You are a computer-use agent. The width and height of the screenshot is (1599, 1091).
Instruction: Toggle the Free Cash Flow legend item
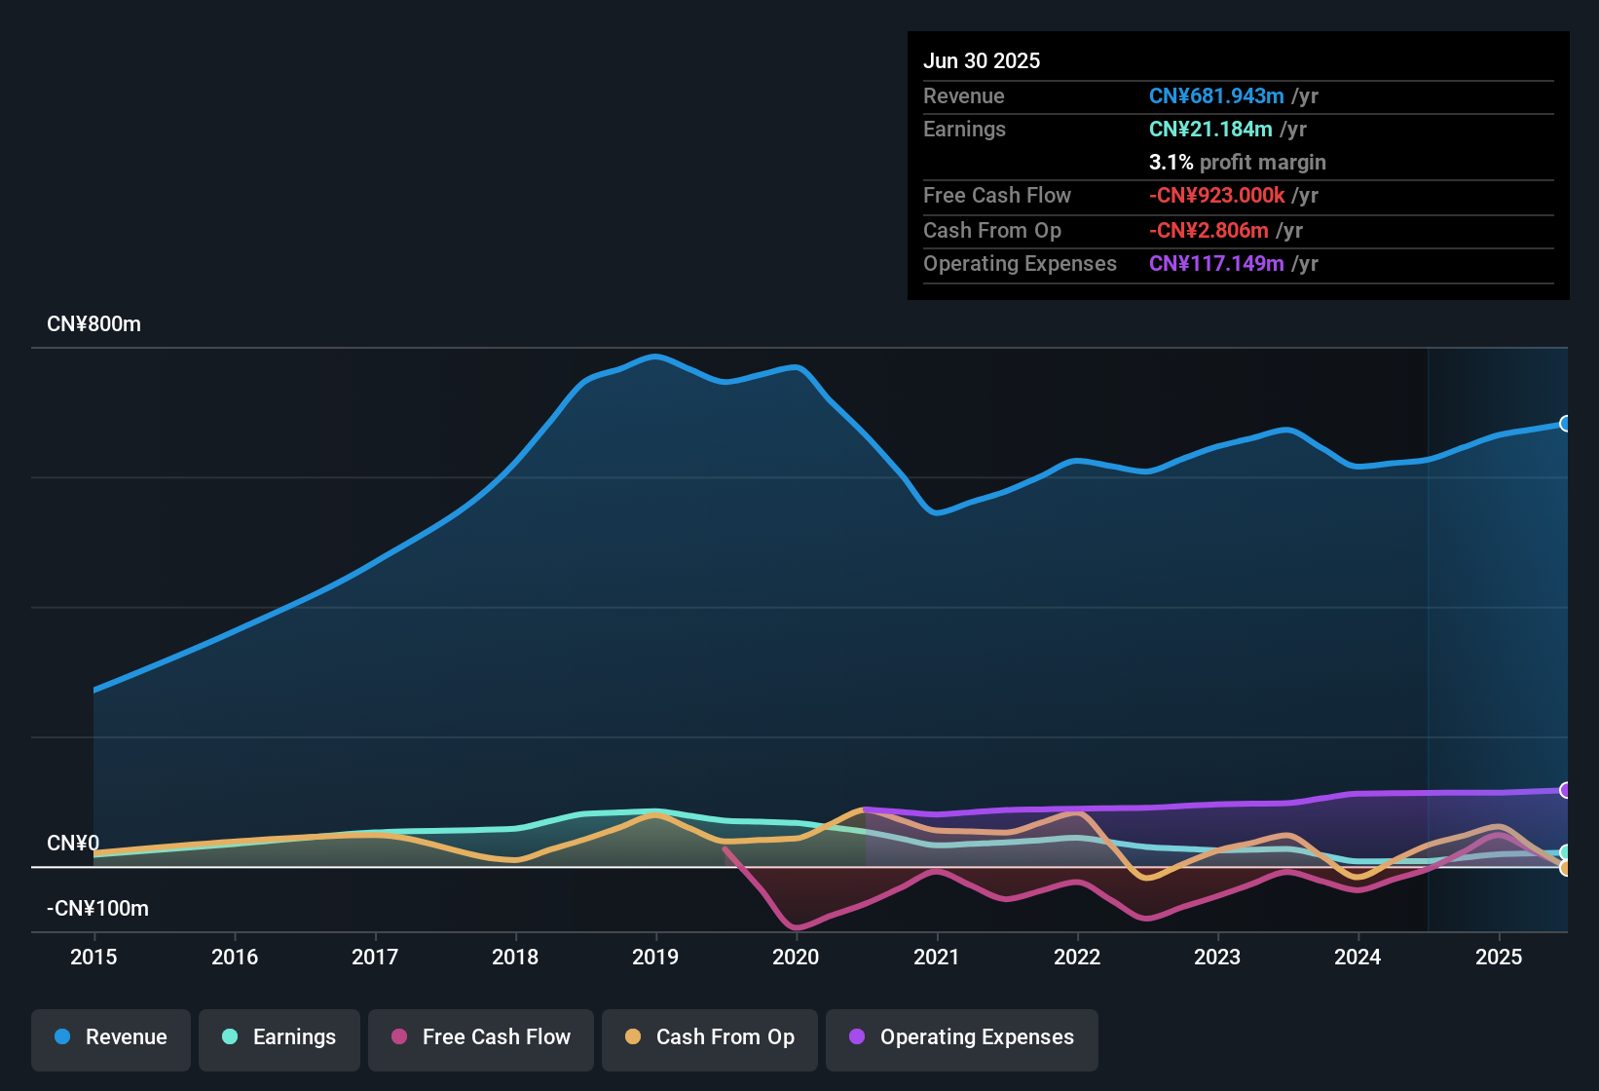tap(481, 1037)
